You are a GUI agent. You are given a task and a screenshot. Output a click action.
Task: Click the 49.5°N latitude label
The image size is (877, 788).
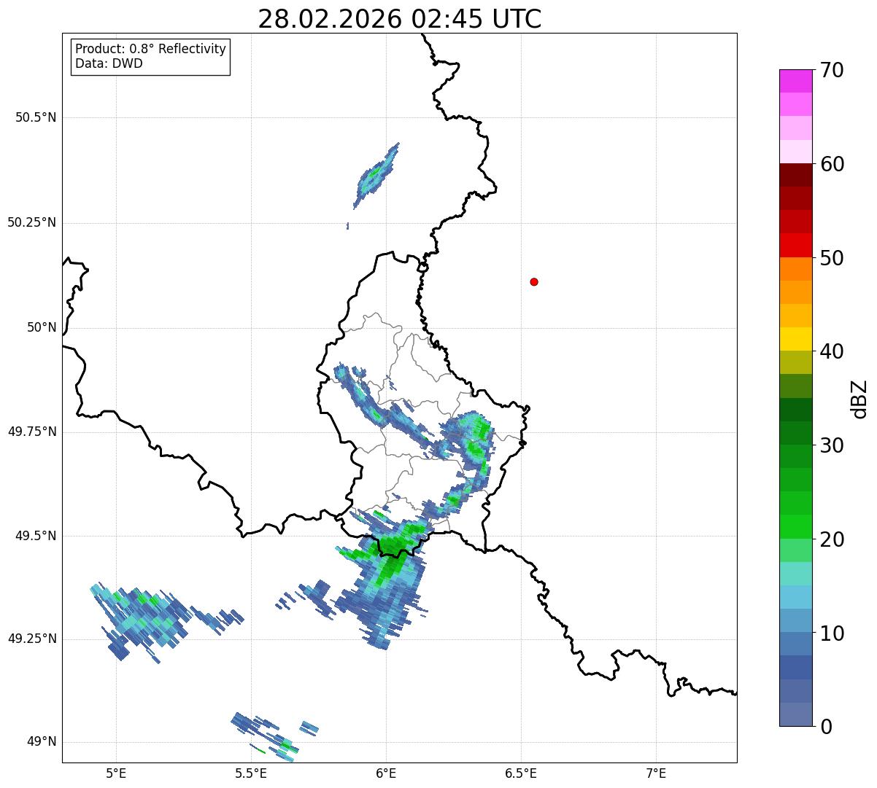36,536
